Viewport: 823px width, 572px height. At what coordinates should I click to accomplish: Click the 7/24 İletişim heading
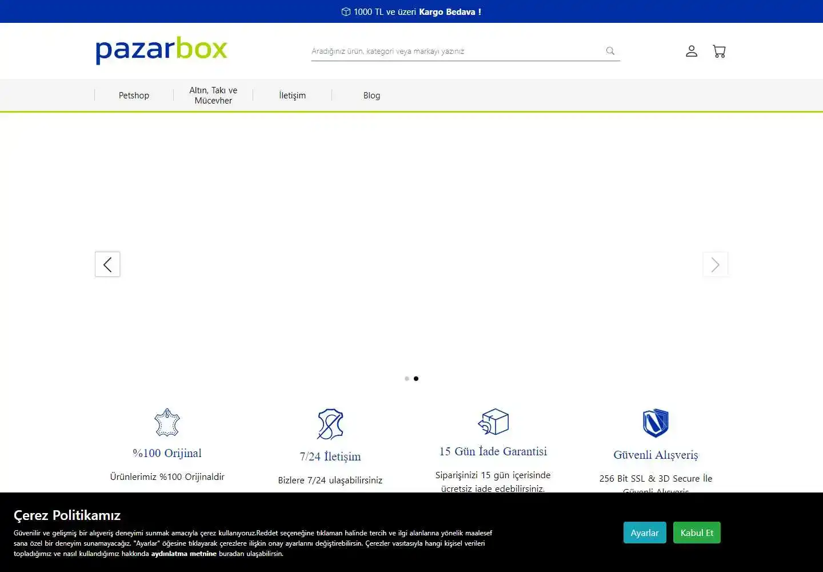coord(330,456)
